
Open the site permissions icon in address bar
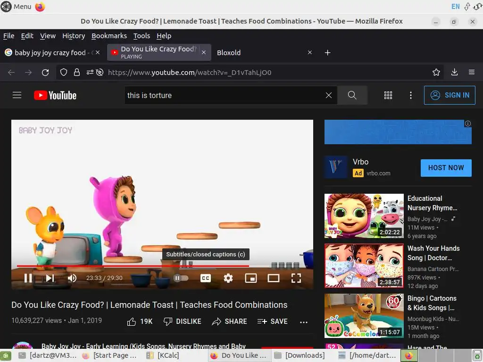[90, 72]
